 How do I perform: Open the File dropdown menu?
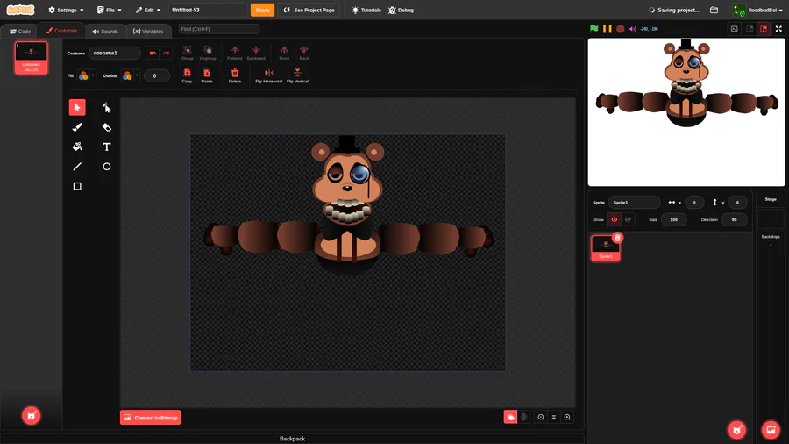coord(110,10)
